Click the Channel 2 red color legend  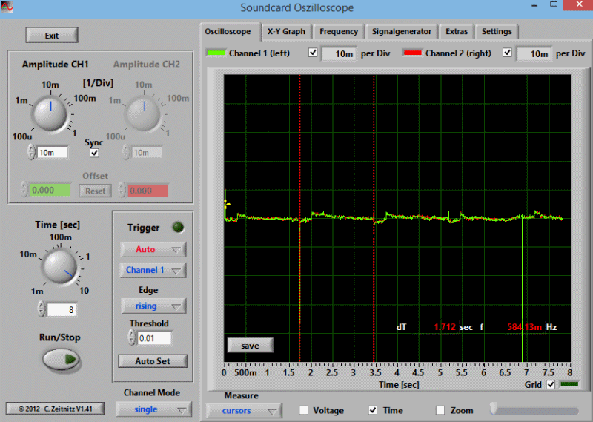point(412,53)
